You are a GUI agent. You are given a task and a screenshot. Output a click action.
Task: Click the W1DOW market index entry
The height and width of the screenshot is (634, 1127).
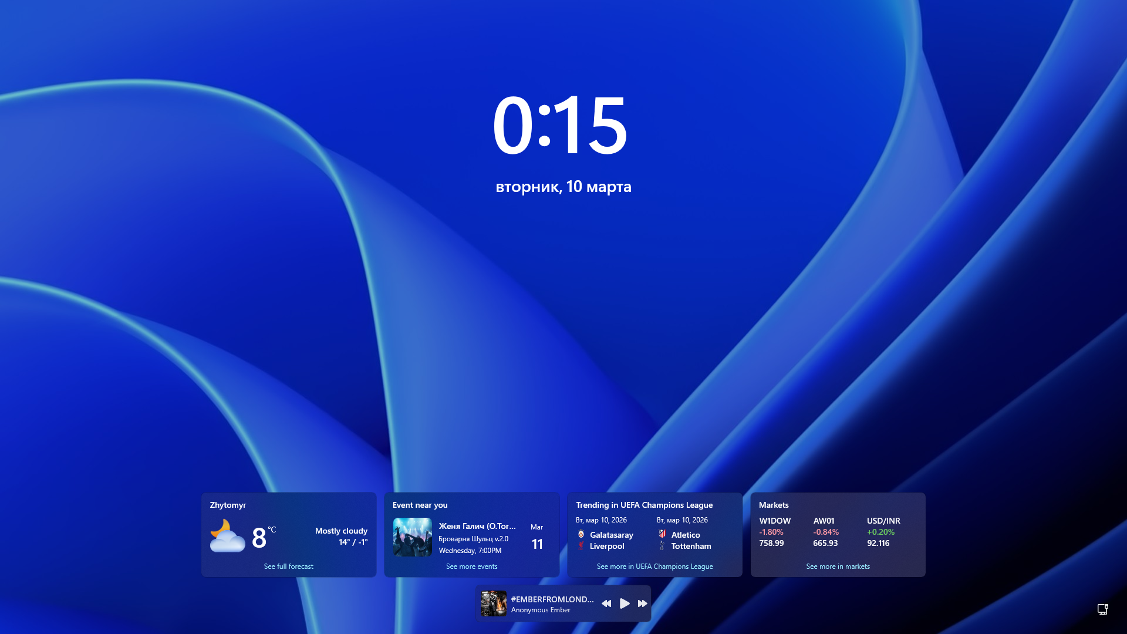pos(774,532)
